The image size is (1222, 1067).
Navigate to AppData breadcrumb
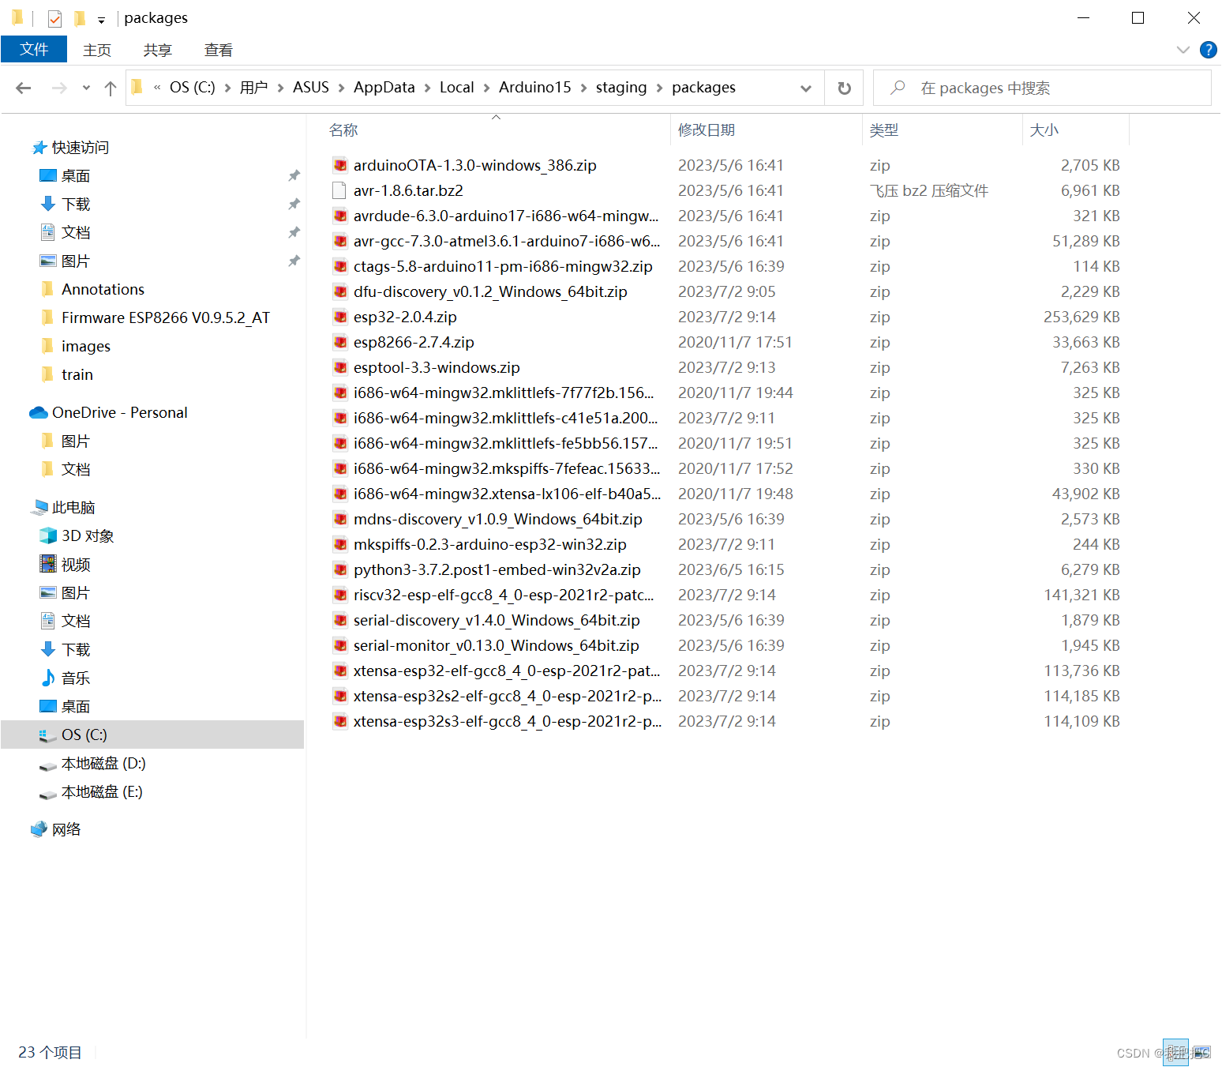click(384, 87)
